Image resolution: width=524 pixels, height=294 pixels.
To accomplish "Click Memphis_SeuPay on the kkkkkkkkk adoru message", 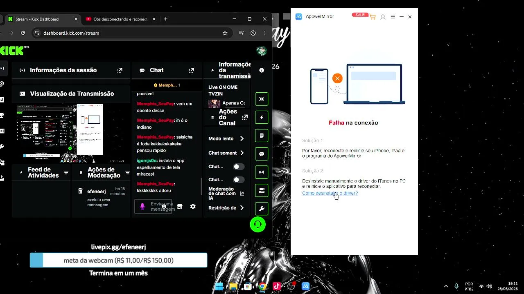I will coord(155,184).
